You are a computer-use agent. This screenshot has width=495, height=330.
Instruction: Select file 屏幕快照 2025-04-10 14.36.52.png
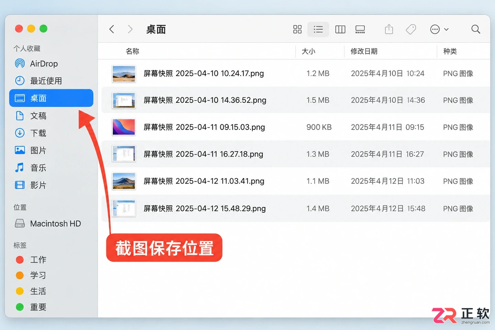(x=296, y=100)
